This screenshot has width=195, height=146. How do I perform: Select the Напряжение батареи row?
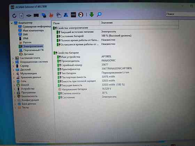[74, 89]
